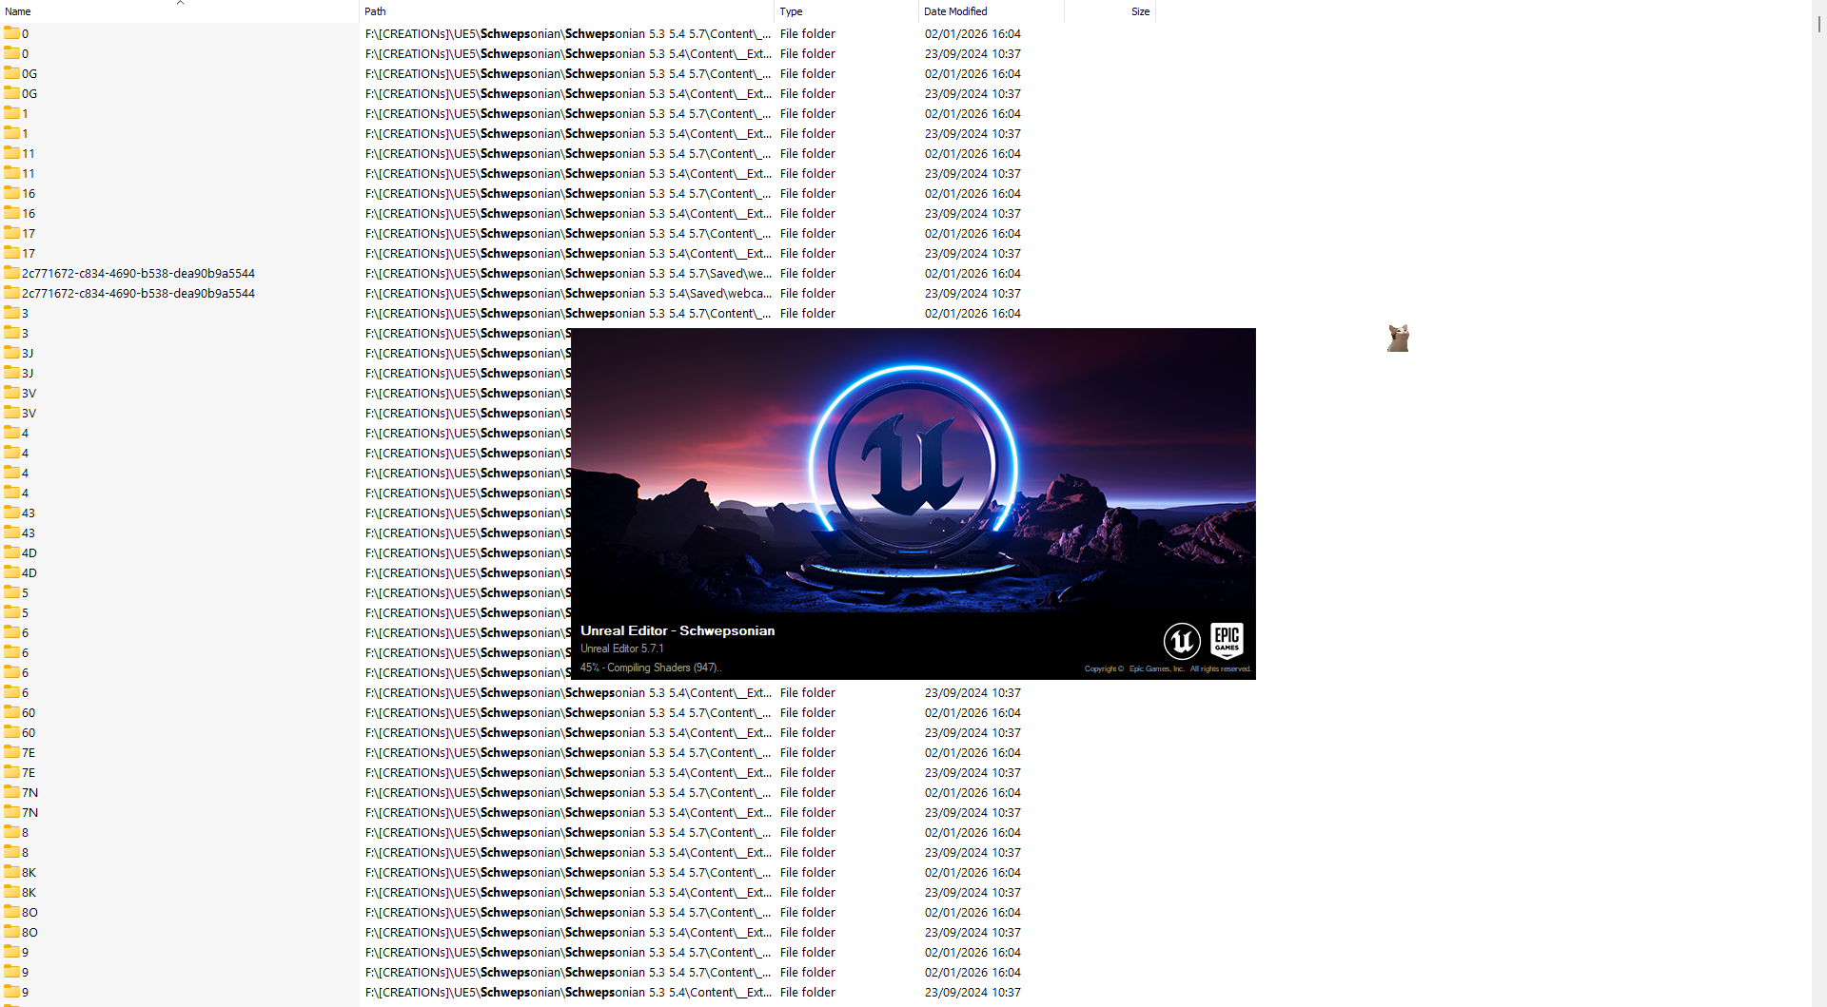Select folder icon of 17 modified 02/01/2026
Viewport: 1827px width, 1007px height.
click(11, 233)
